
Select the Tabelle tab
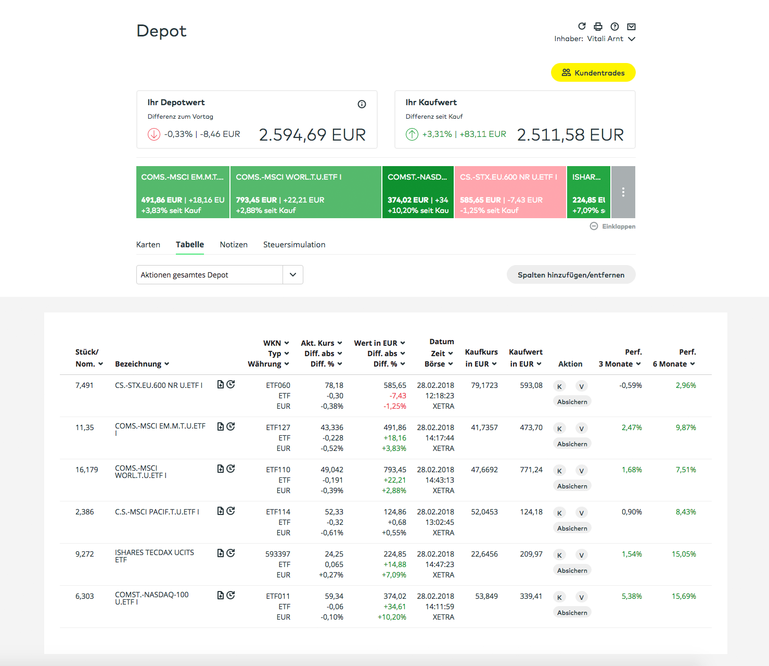click(x=190, y=245)
